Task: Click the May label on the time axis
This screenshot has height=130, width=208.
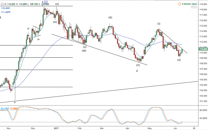Action: click(149, 128)
